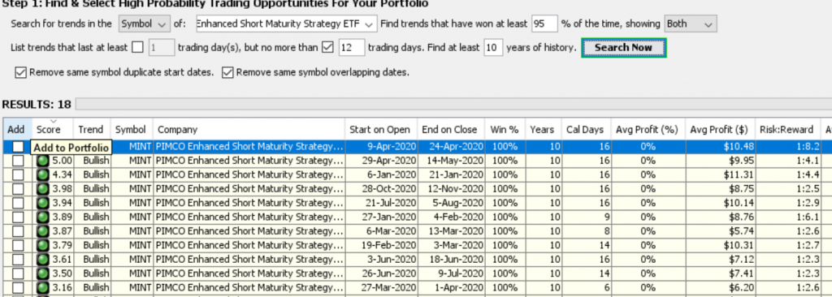Screen dimensions: 832x297
Task: Check Add box for score 3.98 row
Action: coord(18,189)
